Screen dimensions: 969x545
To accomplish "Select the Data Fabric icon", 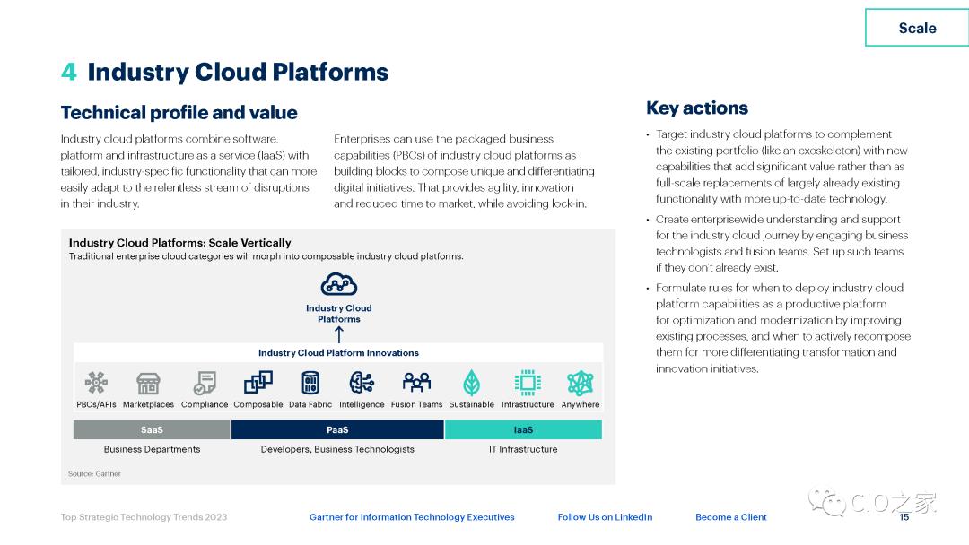I will 310,384.
